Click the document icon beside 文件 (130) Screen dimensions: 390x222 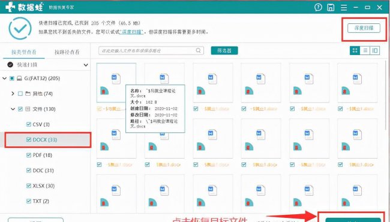[28, 109]
